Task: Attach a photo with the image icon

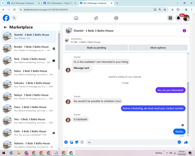Action: pyautogui.click(x=71, y=142)
